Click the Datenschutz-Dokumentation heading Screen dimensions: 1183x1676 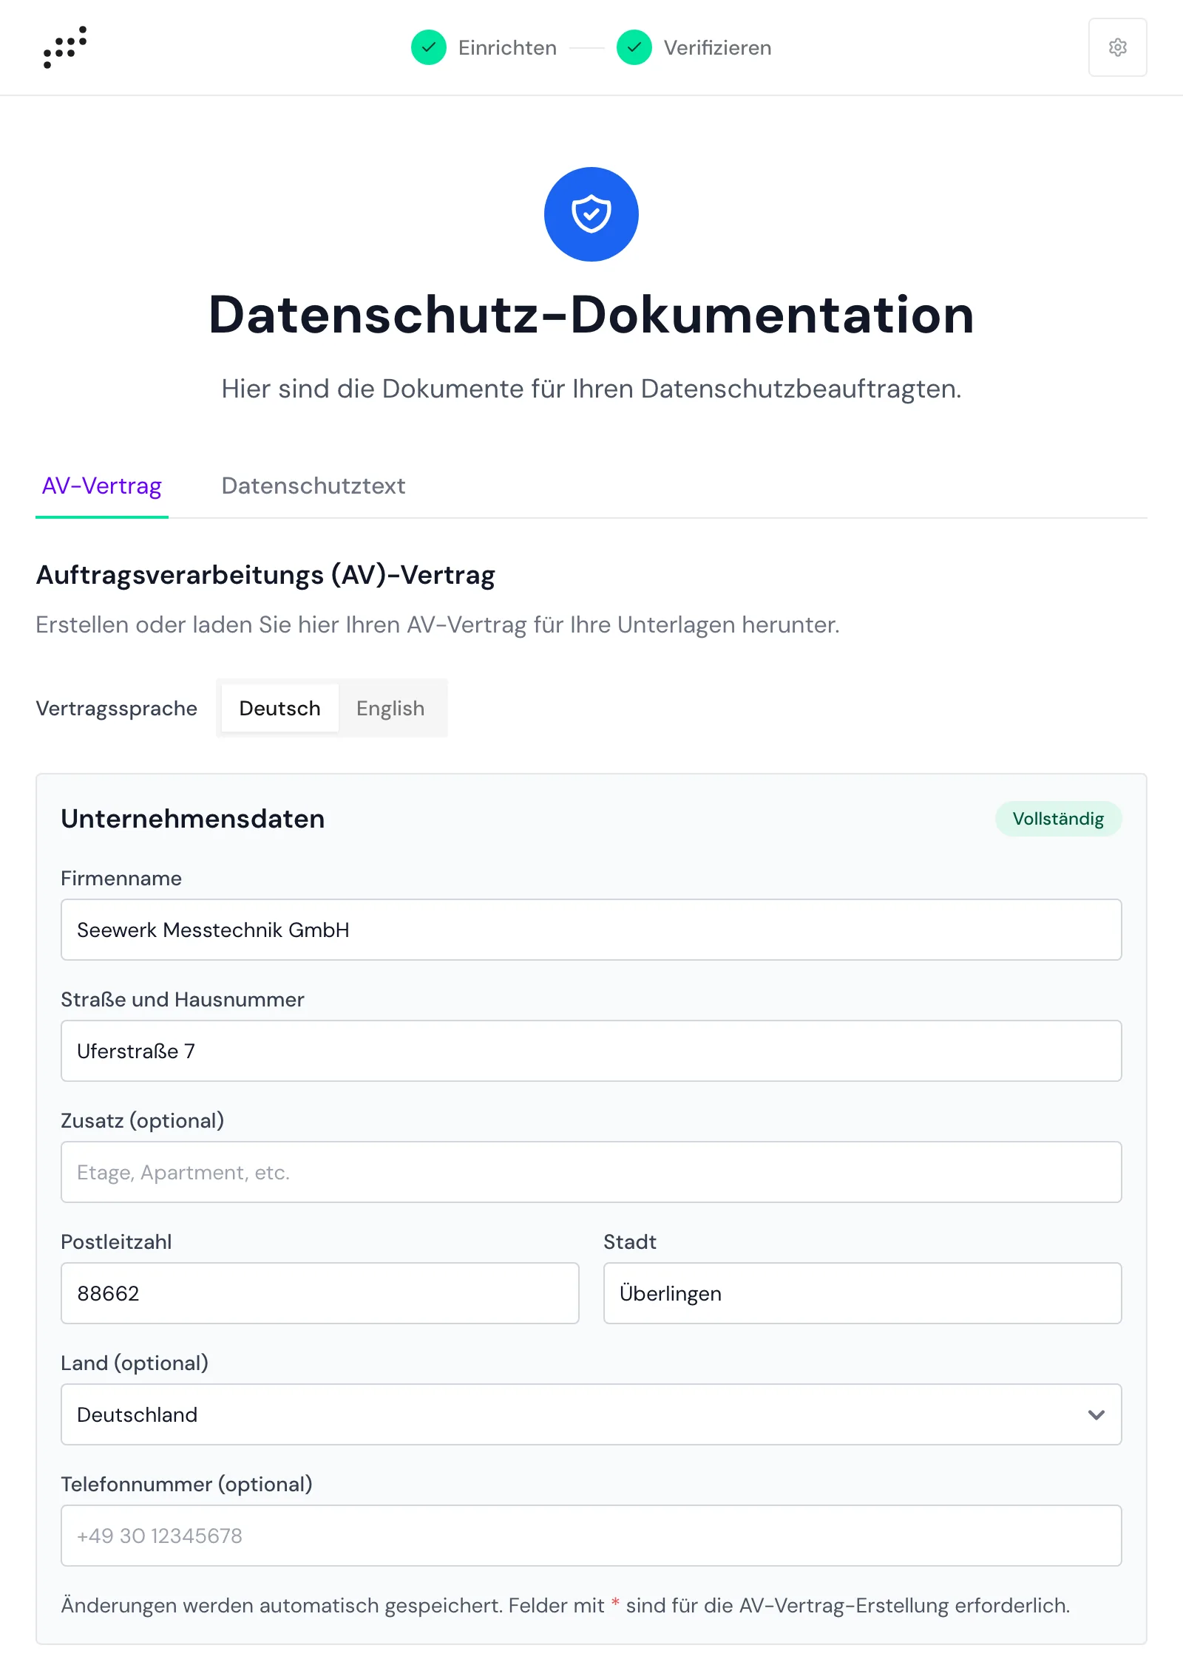pos(591,315)
